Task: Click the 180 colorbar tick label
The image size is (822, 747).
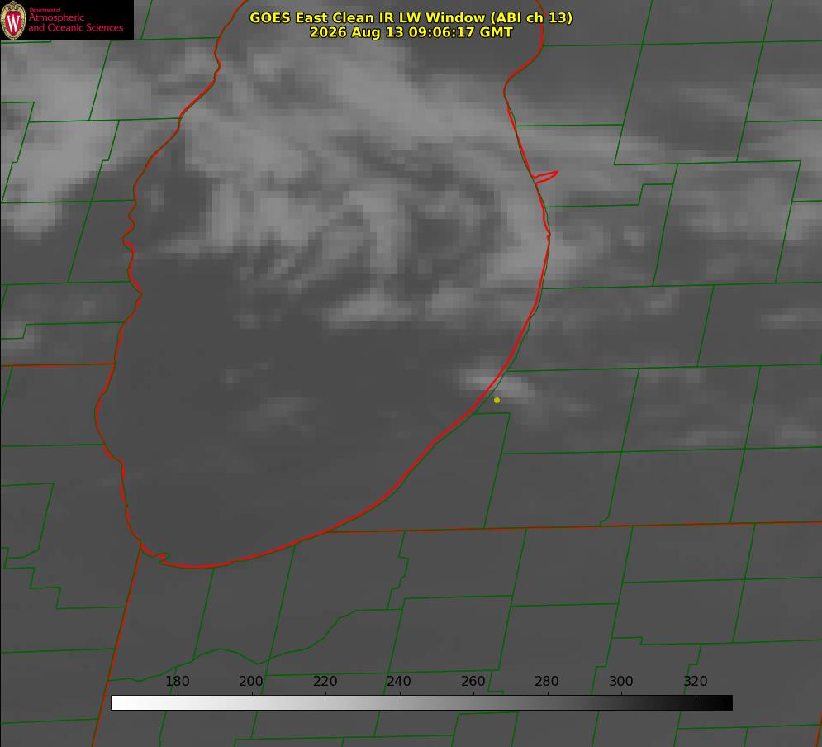Action: (177, 681)
